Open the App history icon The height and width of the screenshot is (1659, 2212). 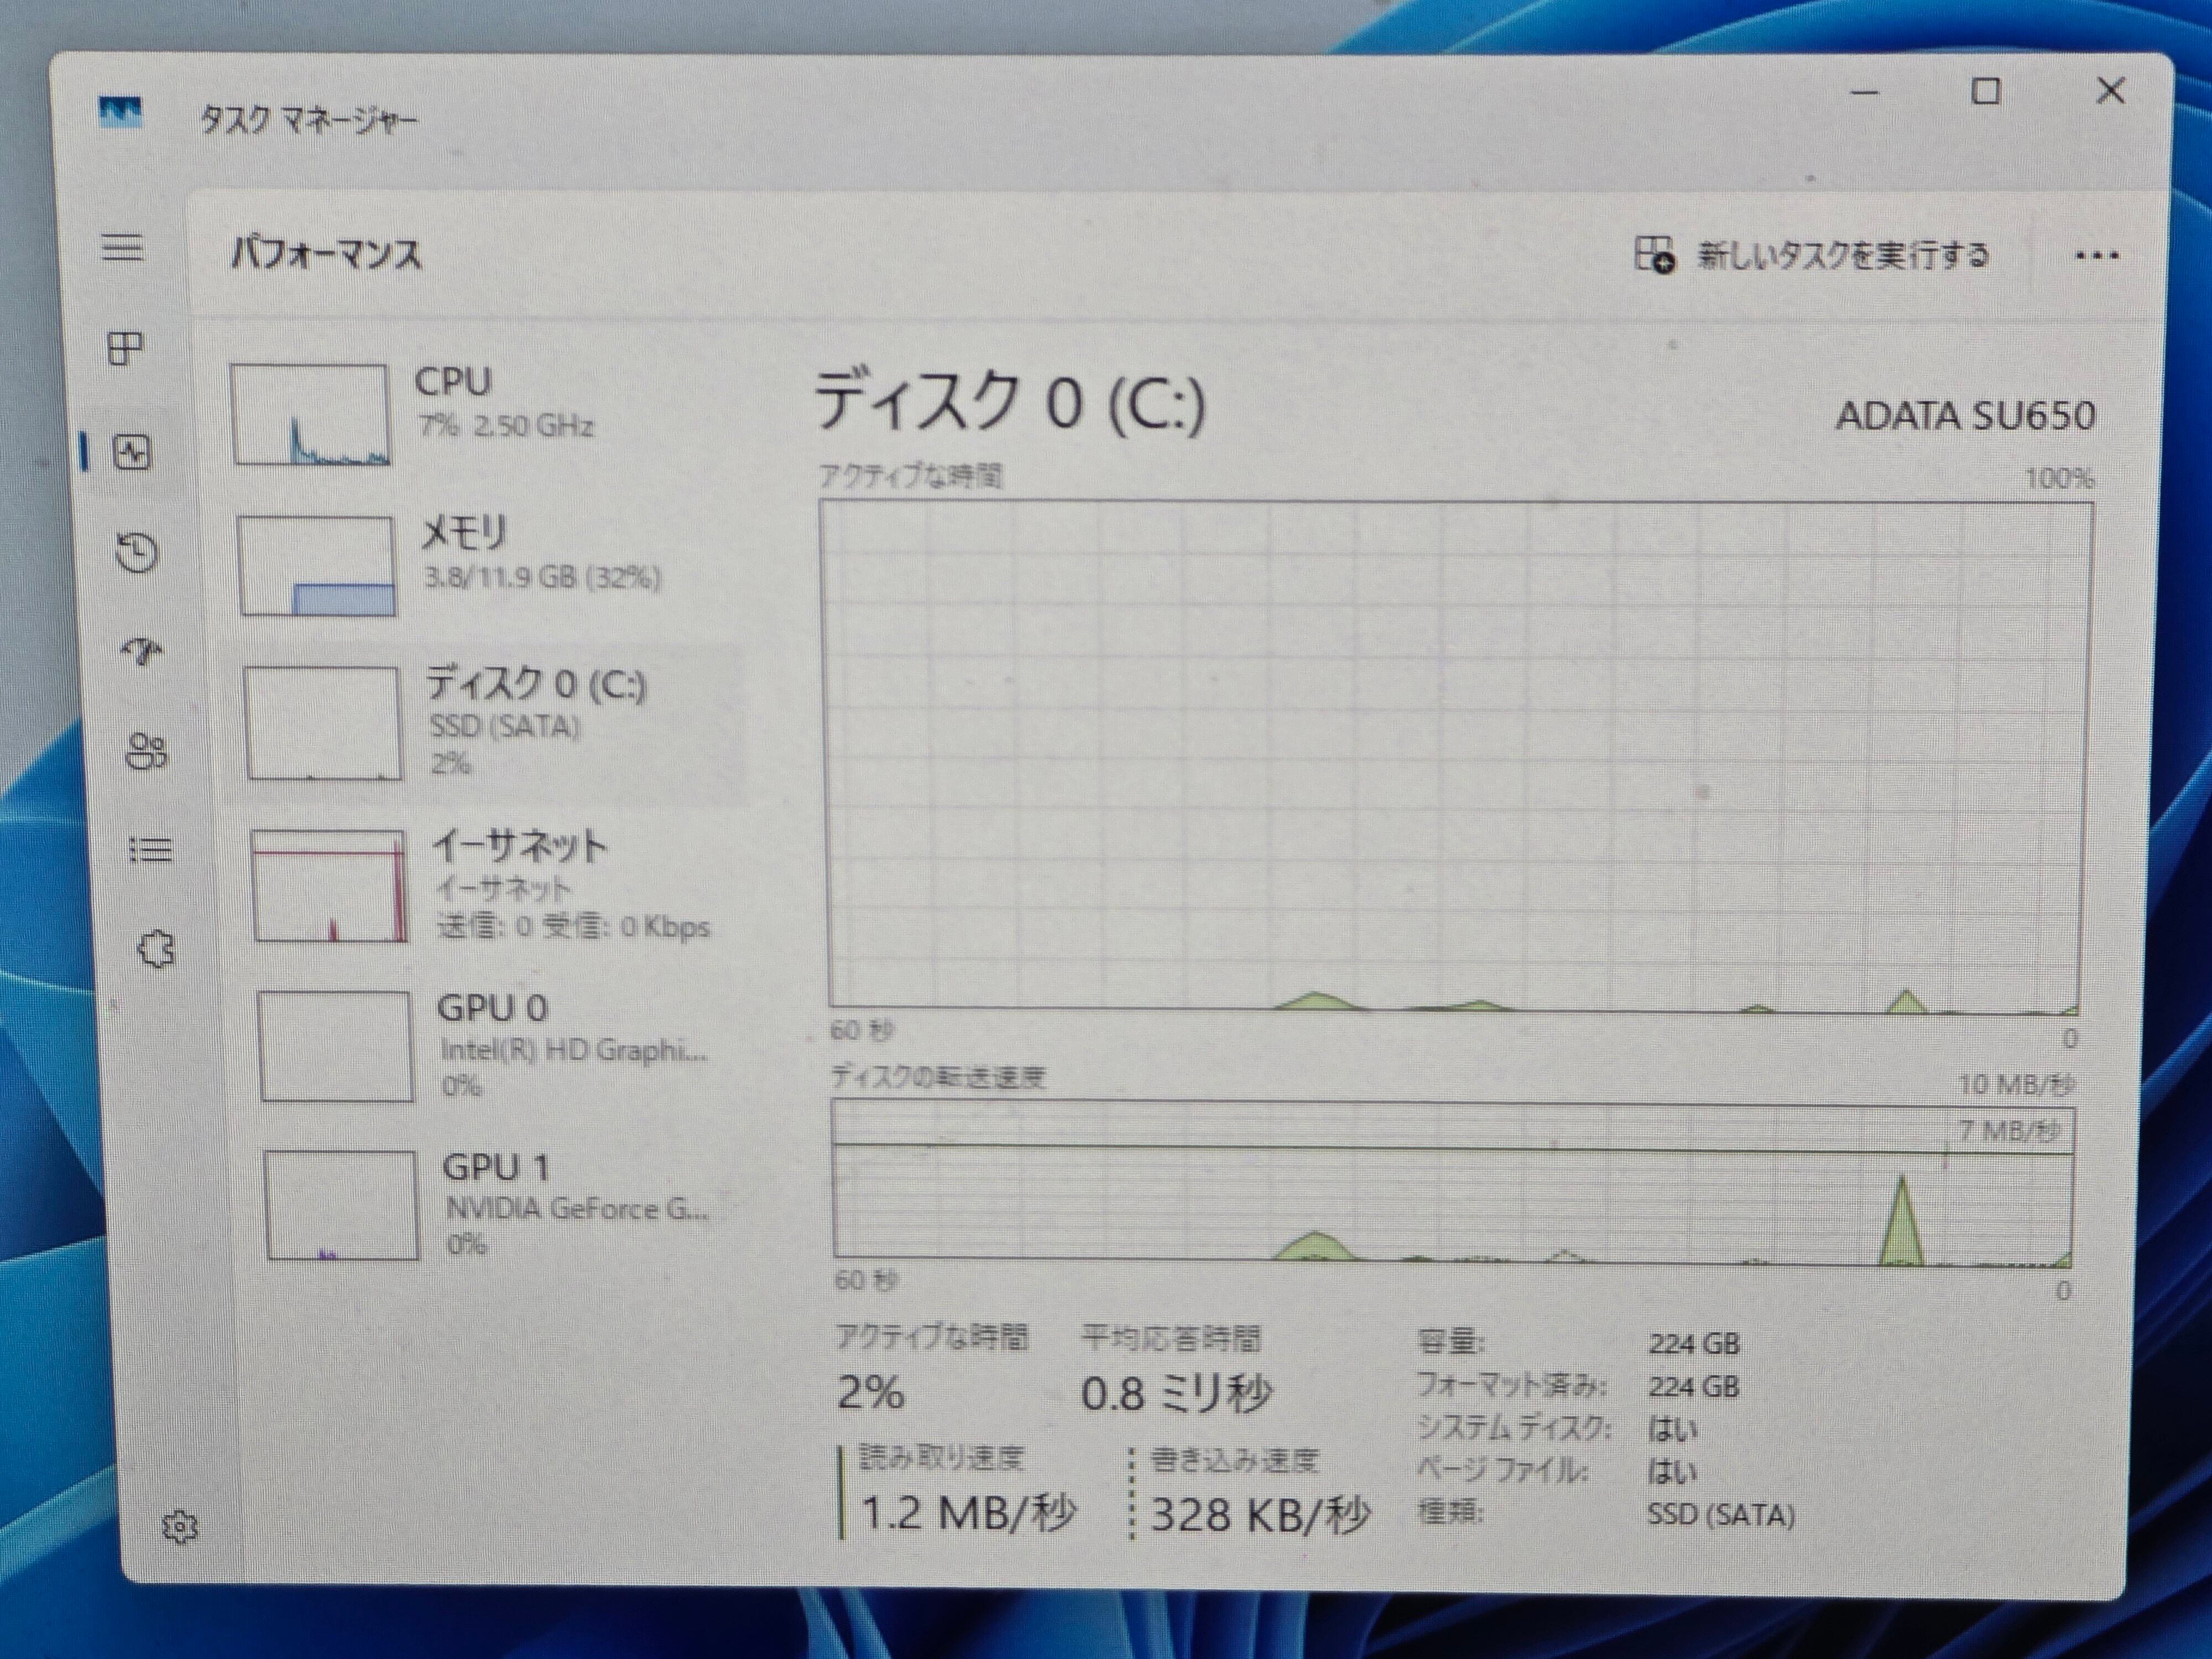[137, 552]
